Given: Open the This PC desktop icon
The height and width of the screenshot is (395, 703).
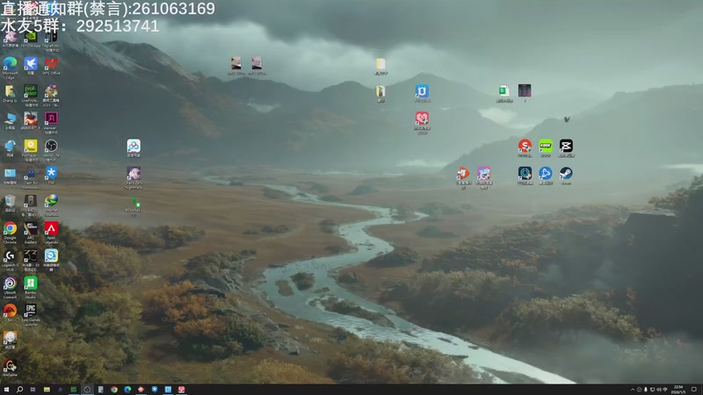Looking at the screenshot, I should pos(10,121).
